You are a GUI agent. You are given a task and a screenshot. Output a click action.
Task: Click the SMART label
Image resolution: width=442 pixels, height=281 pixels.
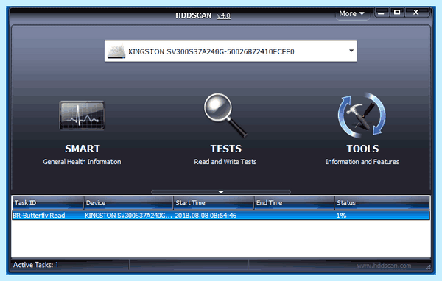point(83,149)
